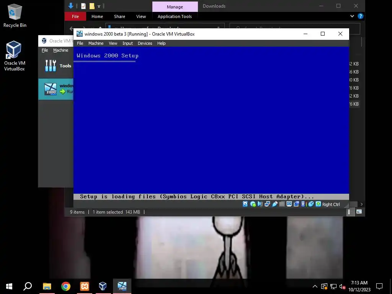This screenshot has height=294, width=392.
Task: Switch to VirtualBox Manager taskbar icon
Action: tap(103, 286)
